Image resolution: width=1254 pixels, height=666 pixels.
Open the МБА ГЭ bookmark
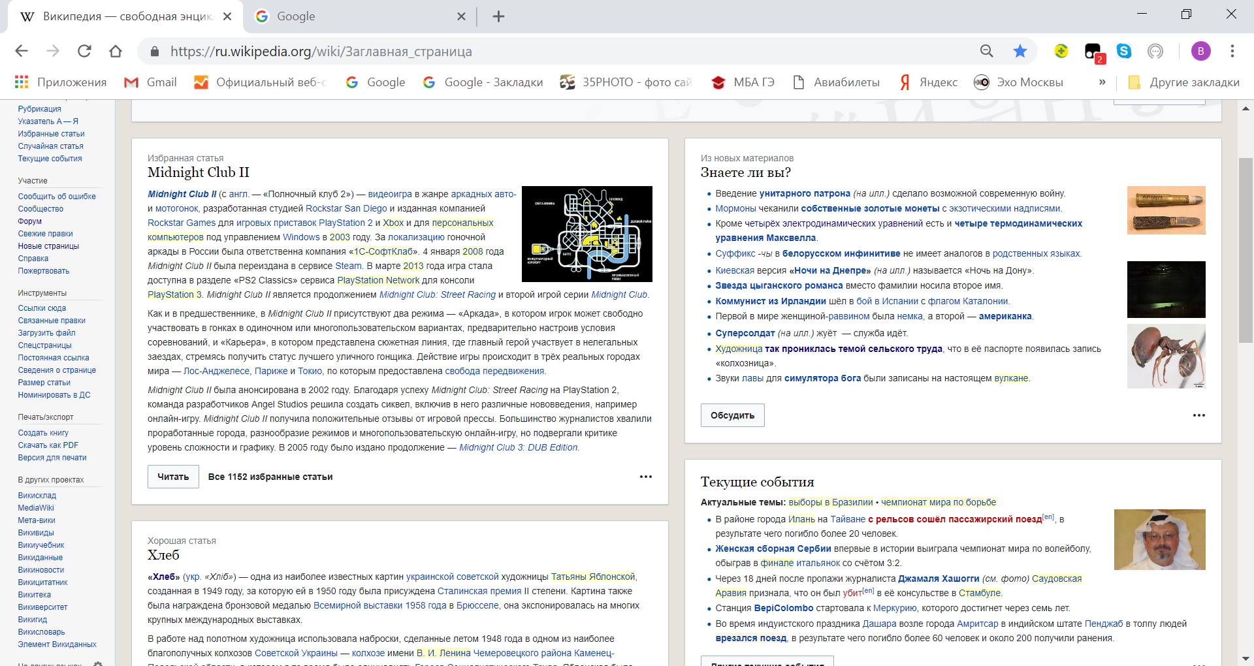[743, 82]
